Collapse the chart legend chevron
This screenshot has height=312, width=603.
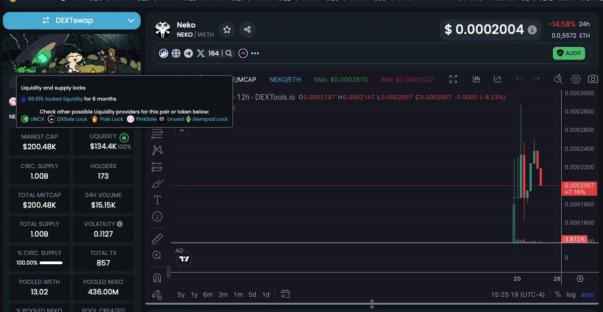pos(182,131)
